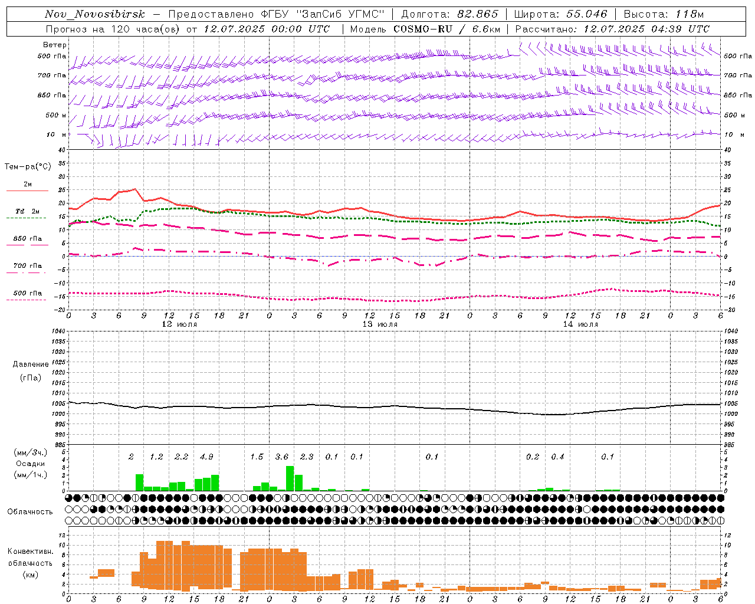755x604 pixels.
Task: Click the 14 июля date label
Action: [580, 324]
